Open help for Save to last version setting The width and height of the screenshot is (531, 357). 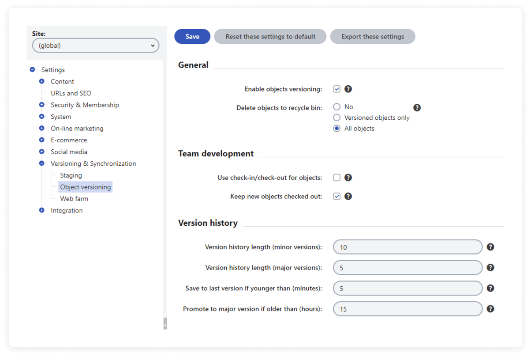tap(490, 288)
